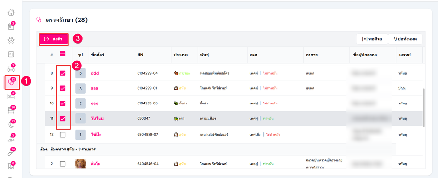
Task: Click HN value 050347
Action: (144, 118)
